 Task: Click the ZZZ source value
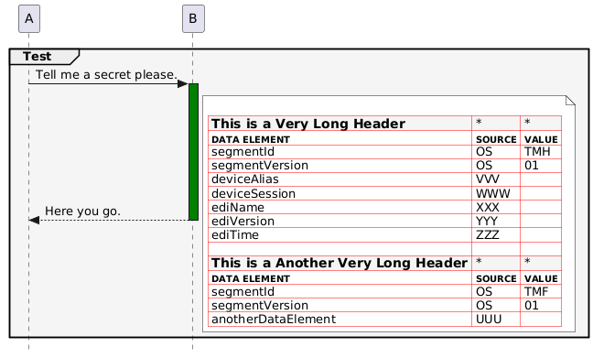tap(488, 235)
